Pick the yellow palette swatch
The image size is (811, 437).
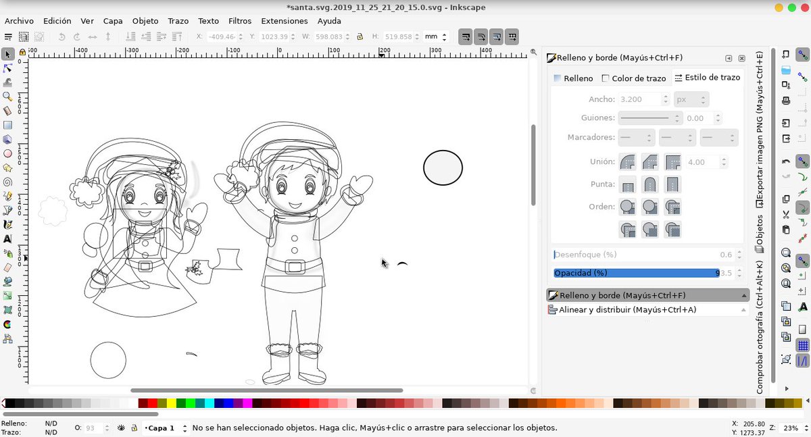click(172, 403)
